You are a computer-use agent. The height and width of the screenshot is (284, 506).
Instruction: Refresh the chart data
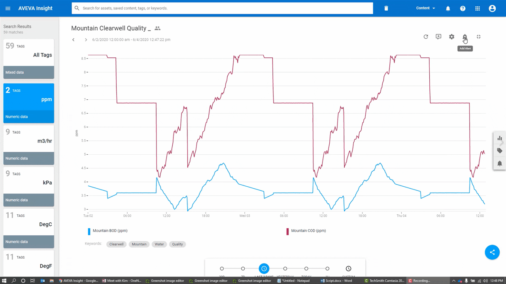426,37
